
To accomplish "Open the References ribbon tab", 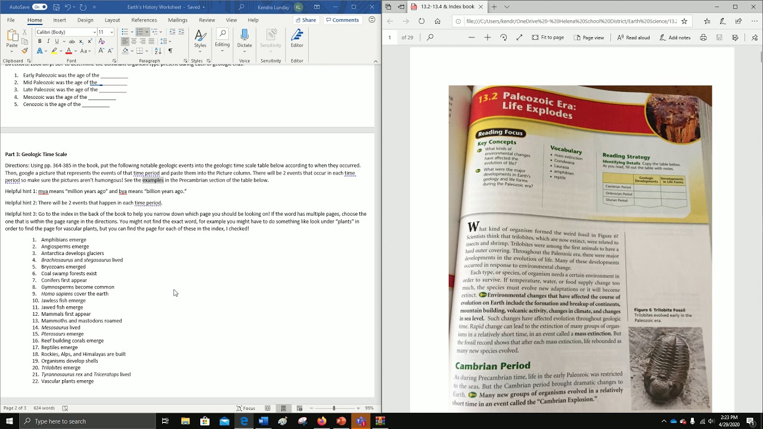I will [144, 20].
